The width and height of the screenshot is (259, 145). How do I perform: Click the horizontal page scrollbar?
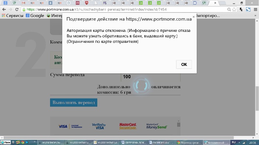click(x=119, y=138)
